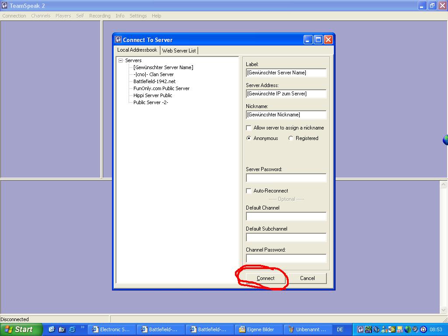
Task: Focus the Server Password field
Action: [286, 178]
